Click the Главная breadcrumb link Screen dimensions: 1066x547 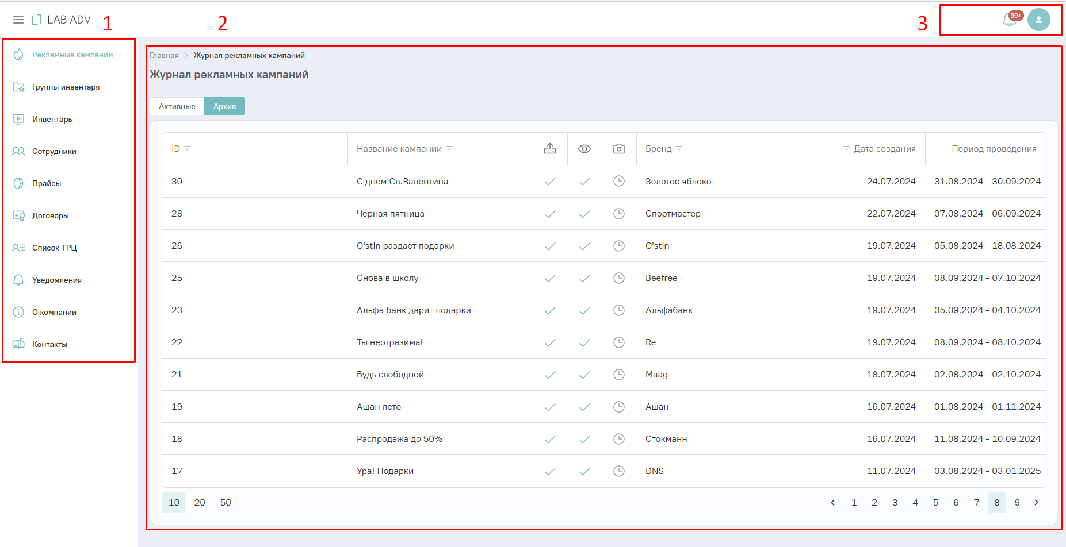164,56
